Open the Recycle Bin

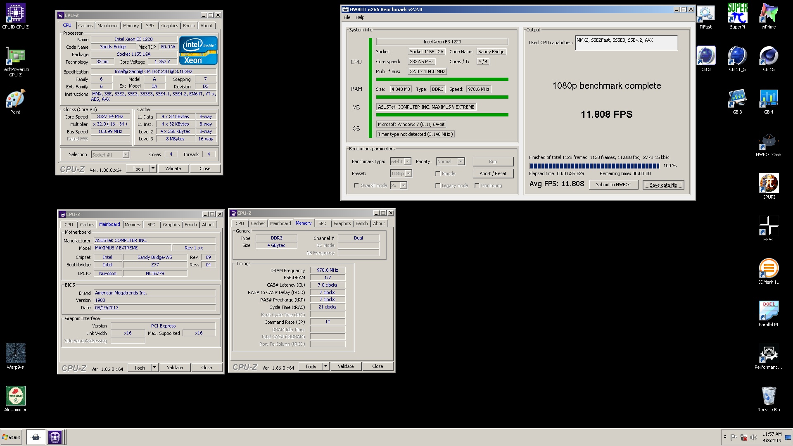(x=769, y=399)
